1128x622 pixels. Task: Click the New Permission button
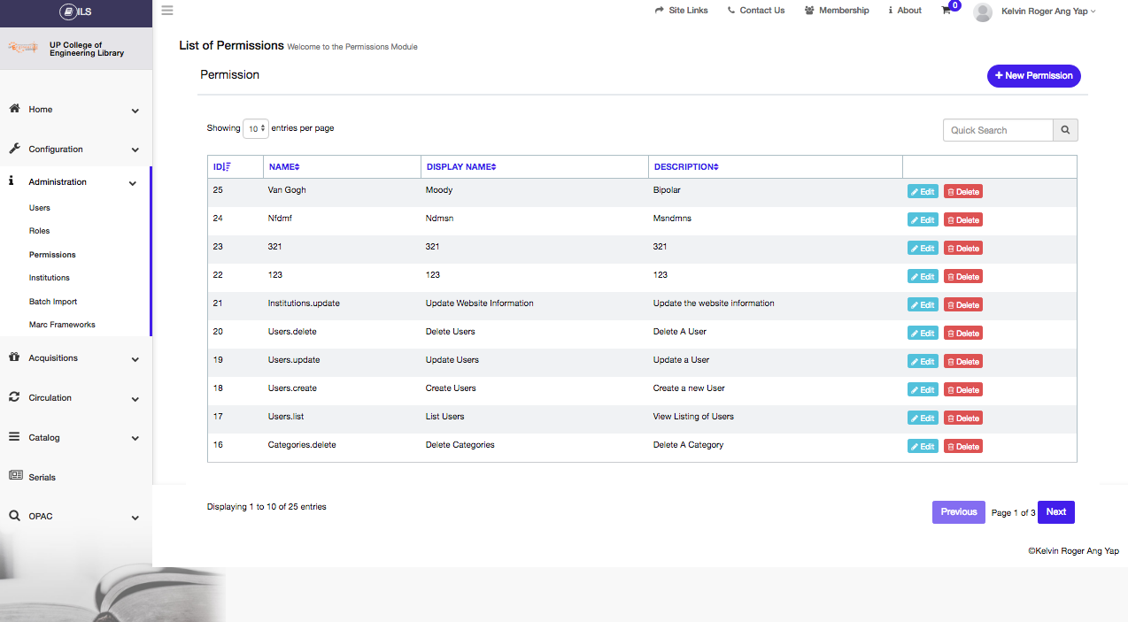[1033, 76]
